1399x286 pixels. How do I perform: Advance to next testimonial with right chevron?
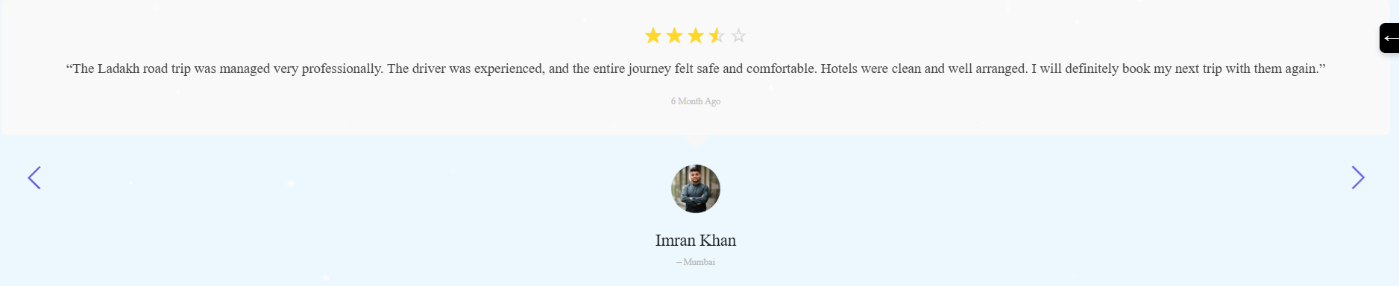point(1358,177)
